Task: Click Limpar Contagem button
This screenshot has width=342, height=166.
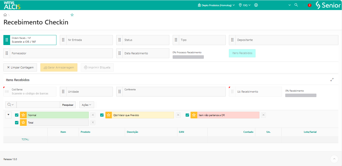Action: [x=20, y=67]
